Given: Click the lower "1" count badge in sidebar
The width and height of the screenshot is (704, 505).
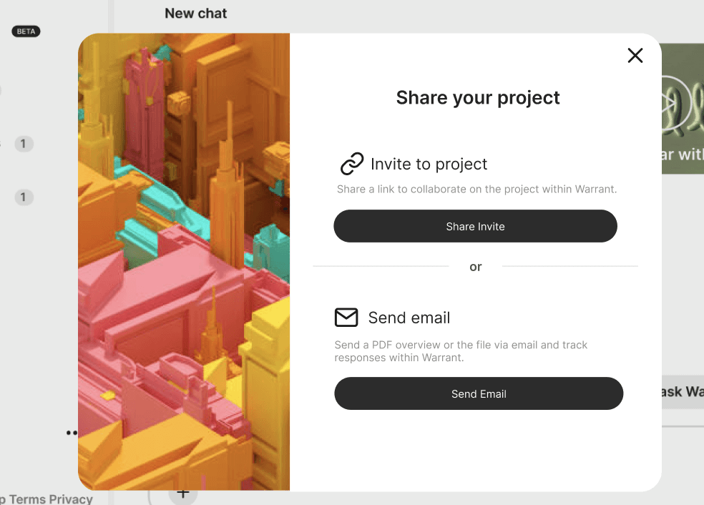Looking at the screenshot, I should 24,197.
